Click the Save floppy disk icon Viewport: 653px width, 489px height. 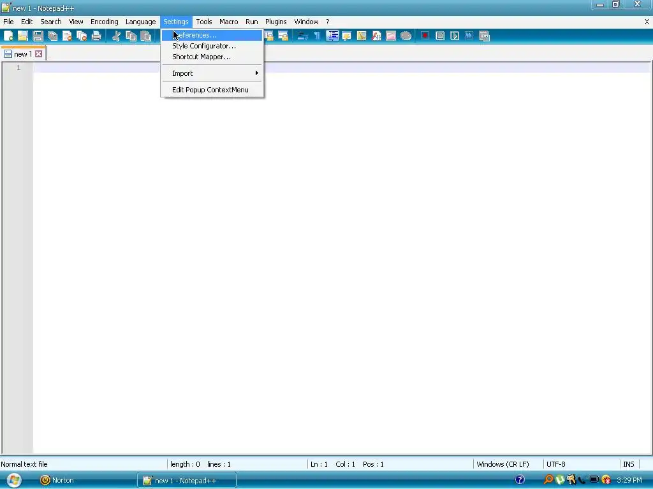point(38,36)
